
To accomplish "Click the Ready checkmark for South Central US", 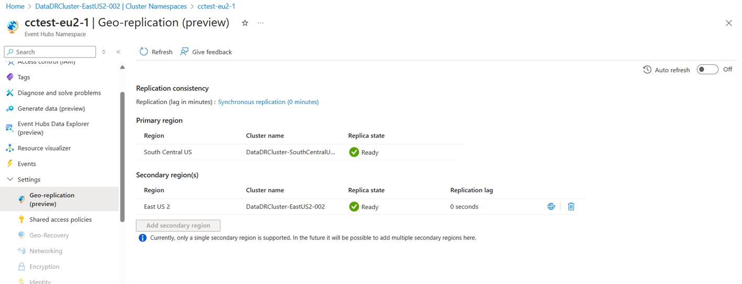I will click(354, 152).
